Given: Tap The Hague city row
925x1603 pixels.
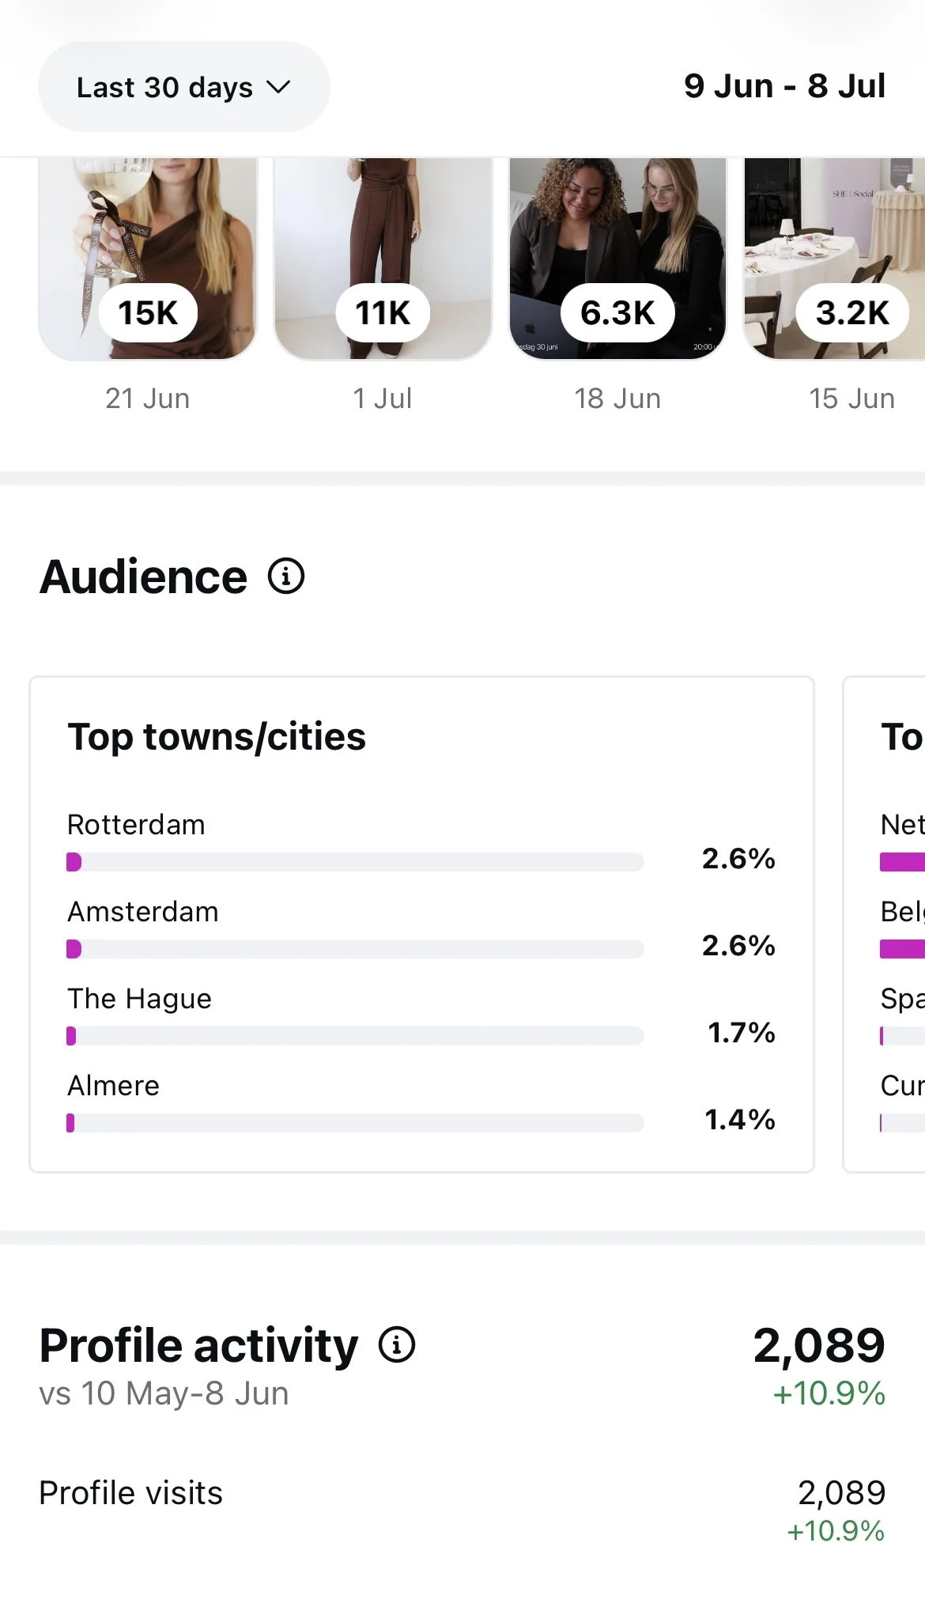Looking at the screenshot, I should coord(421,1015).
